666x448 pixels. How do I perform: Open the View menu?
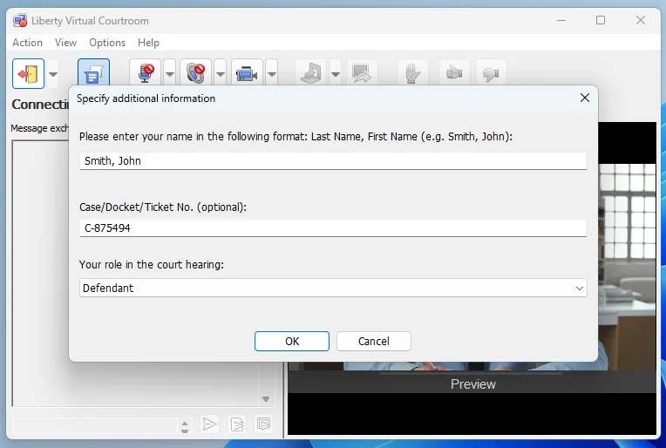(x=65, y=43)
